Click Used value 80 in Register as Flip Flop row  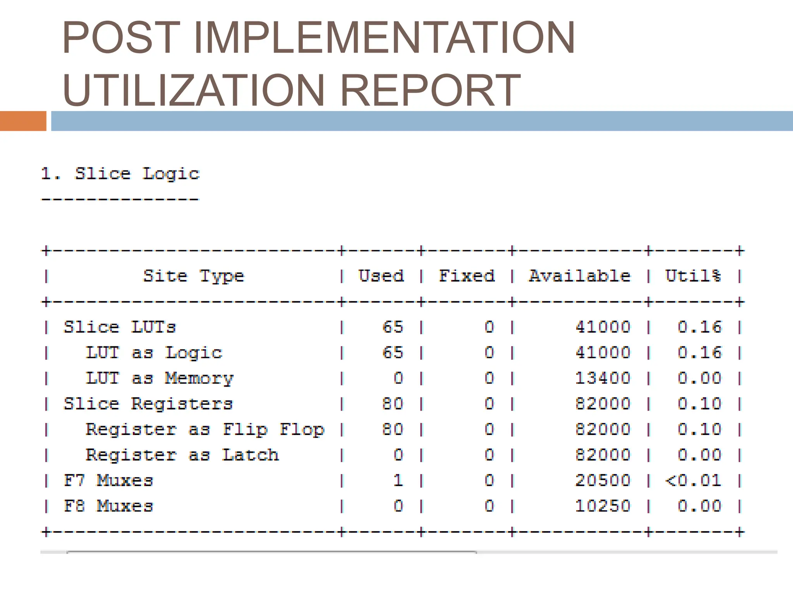tap(393, 430)
